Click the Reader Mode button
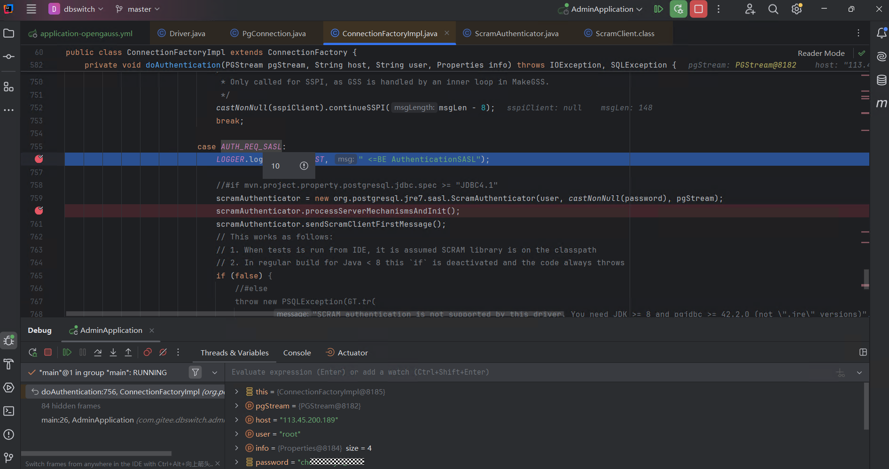Image resolution: width=889 pixels, height=469 pixels. pos(821,54)
